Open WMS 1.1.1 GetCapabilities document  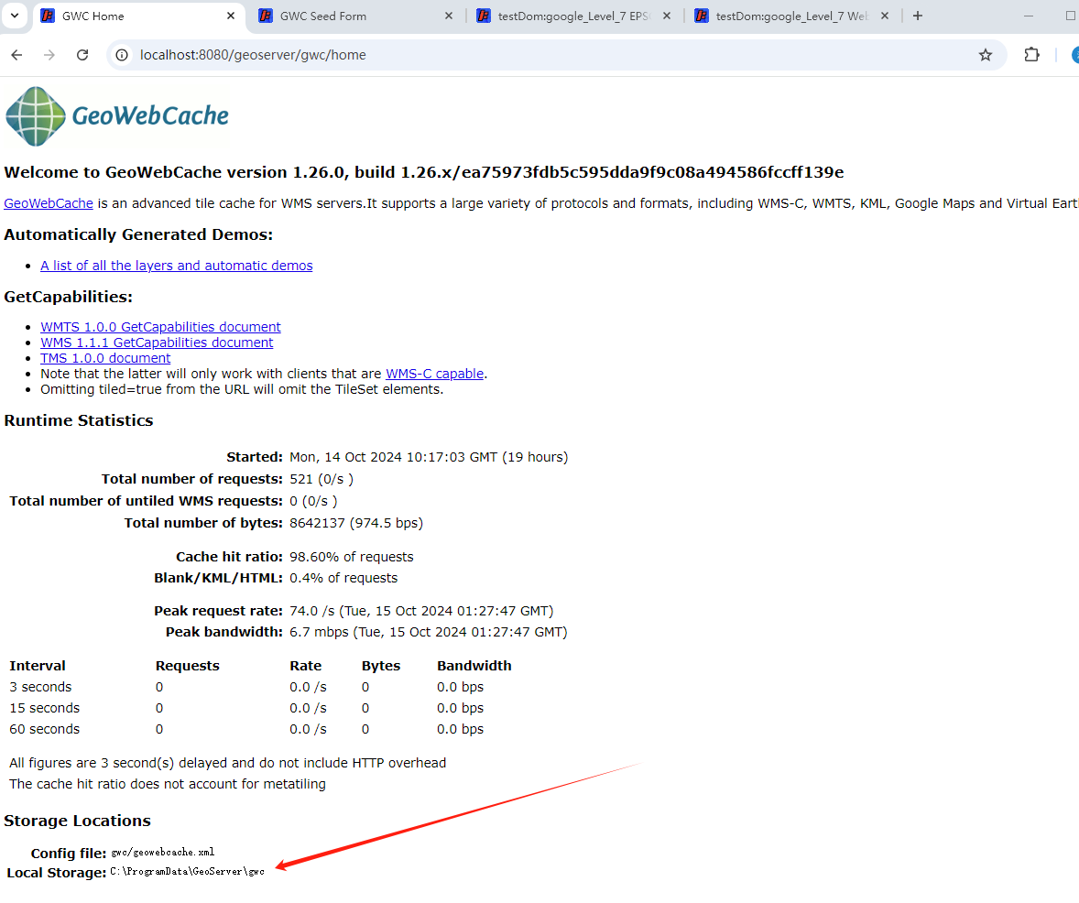157,343
